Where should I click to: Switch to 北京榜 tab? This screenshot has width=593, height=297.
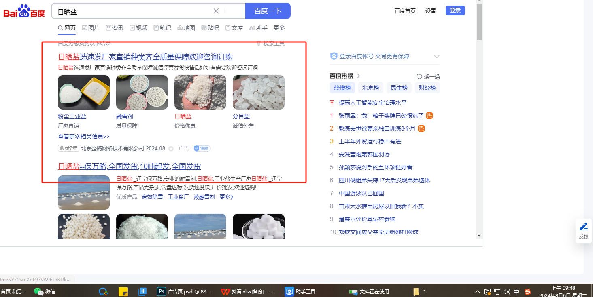pyautogui.click(x=371, y=88)
